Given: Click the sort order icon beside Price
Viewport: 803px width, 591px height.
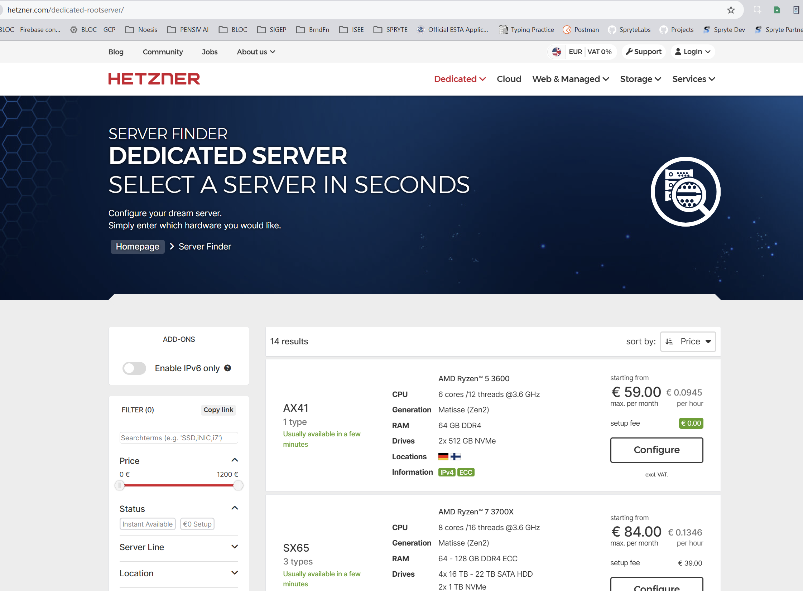Looking at the screenshot, I should [669, 341].
